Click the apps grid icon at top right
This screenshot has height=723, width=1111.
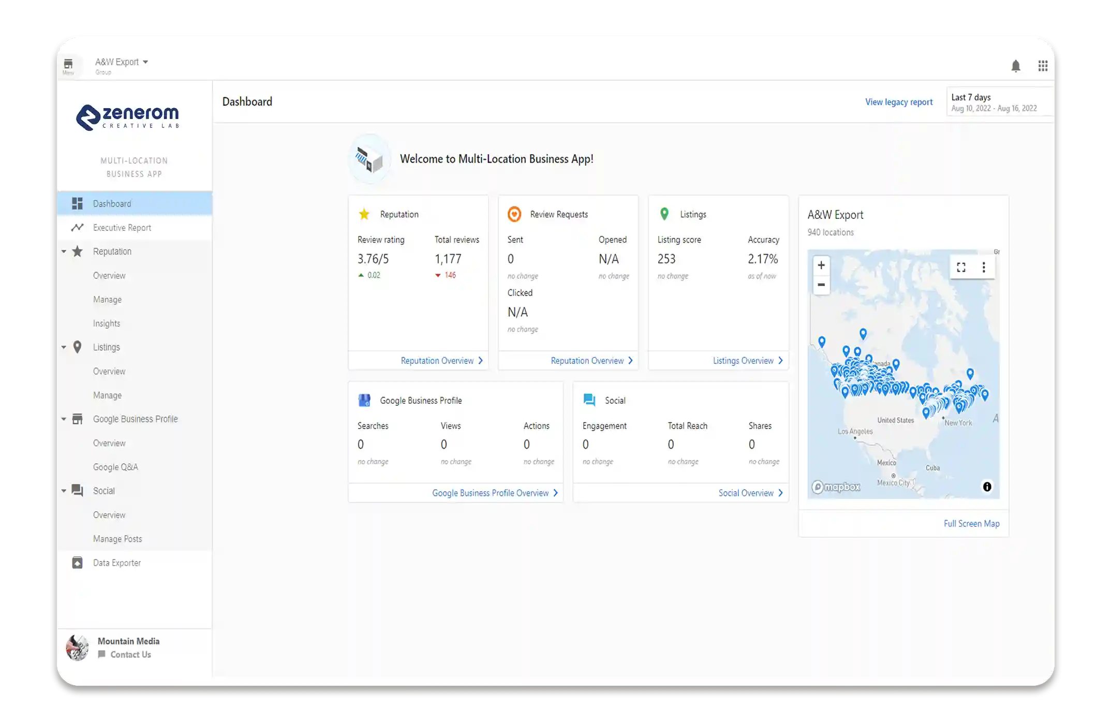point(1043,66)
